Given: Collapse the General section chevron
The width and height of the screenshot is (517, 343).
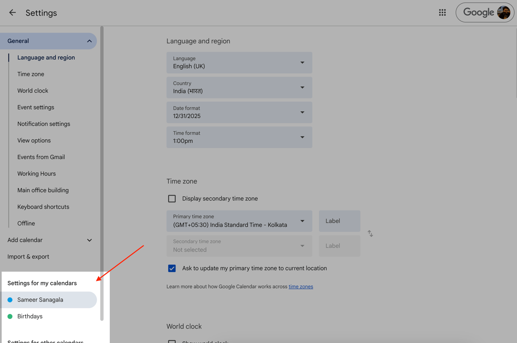Looking at the screenshot, I should click(89, 41).
